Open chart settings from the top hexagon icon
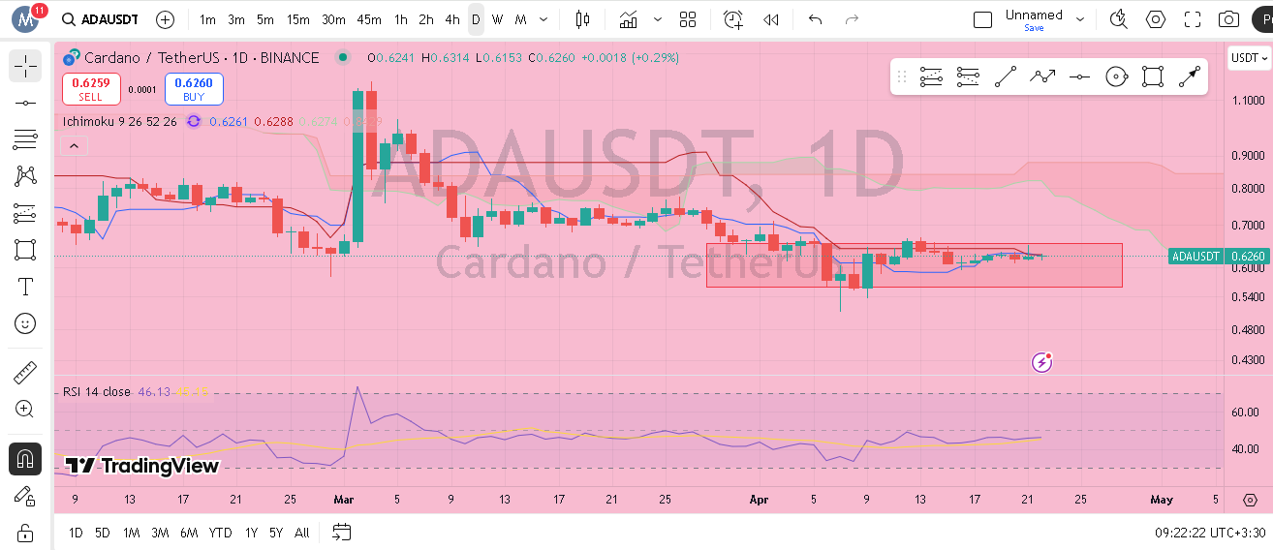Image resolution: width=1273 pixels, height=550 pixels. click(1156, 19)
